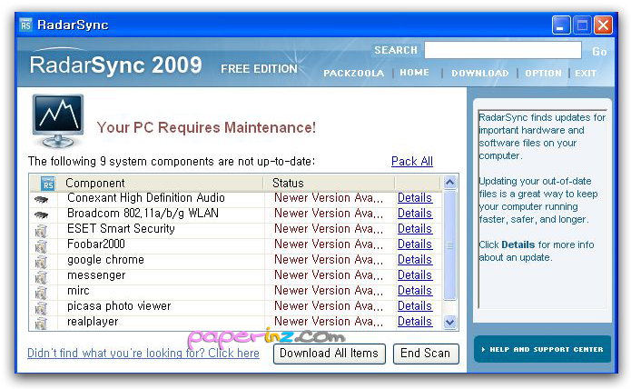Open Details for Conexant High Definition Audio
This screenshot has height=389, width=631.
(415, 198)
